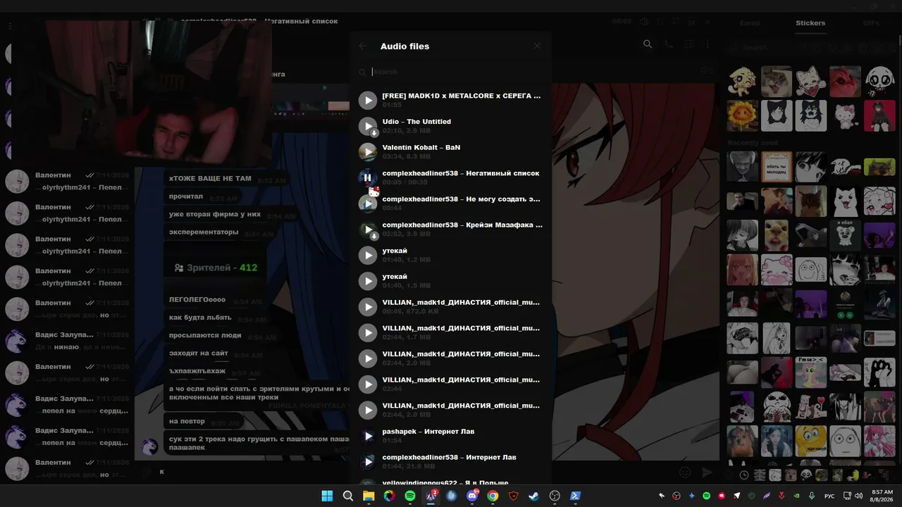The image size is (902, 507).
Task: Select the title complexheadliner538 – Интернет Лав
Action: coord(449,457)
